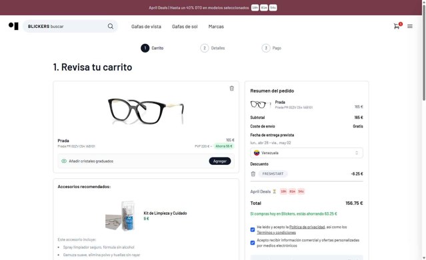Open Política de privacidad link
Image resolution: width=426 pixels, height=260 pixels.
click(x=307, y=227)
